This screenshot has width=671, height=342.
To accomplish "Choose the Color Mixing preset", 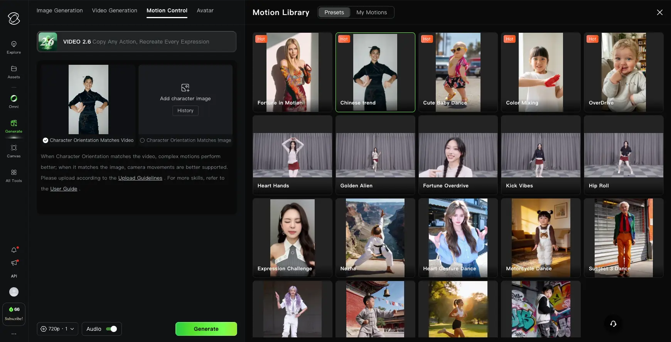I will pos(541,72).
